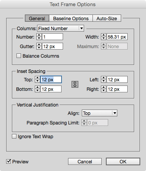This screenshot has width=146, height=171.
Task: Decrease Bottom inset with down arrow
Action: (37, 90)
